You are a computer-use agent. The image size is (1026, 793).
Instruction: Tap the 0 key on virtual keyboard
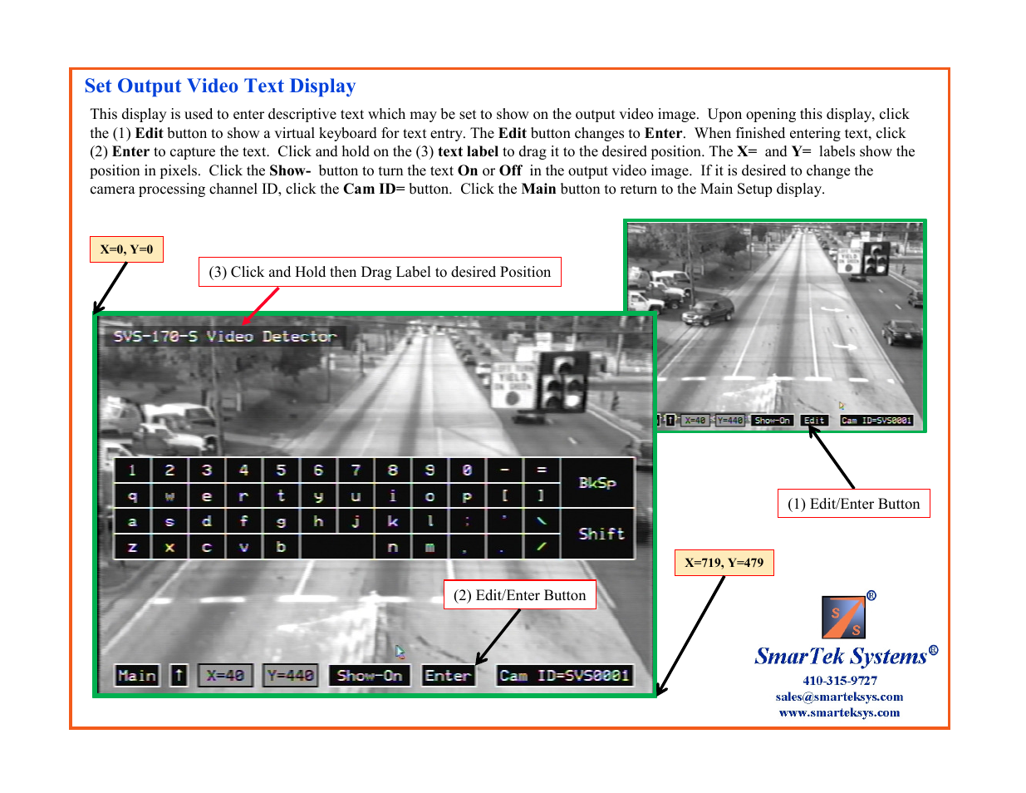[x=467, y=470]
